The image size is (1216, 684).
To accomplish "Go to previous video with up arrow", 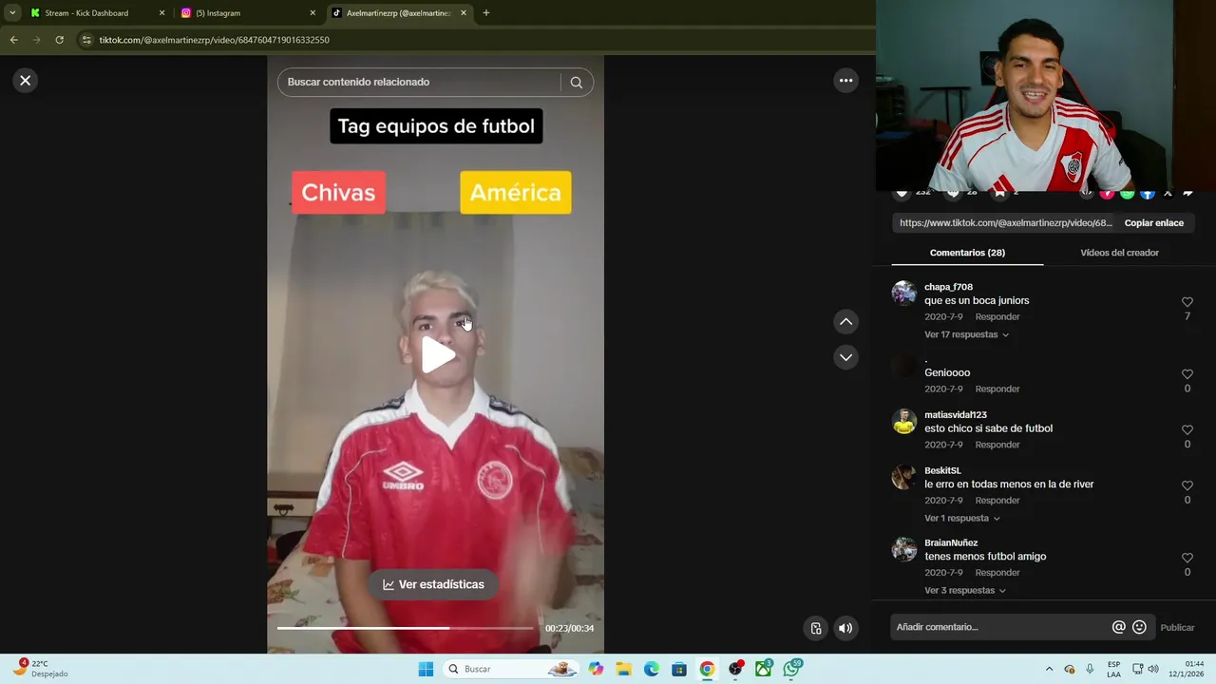I will (x=845, y=322).
